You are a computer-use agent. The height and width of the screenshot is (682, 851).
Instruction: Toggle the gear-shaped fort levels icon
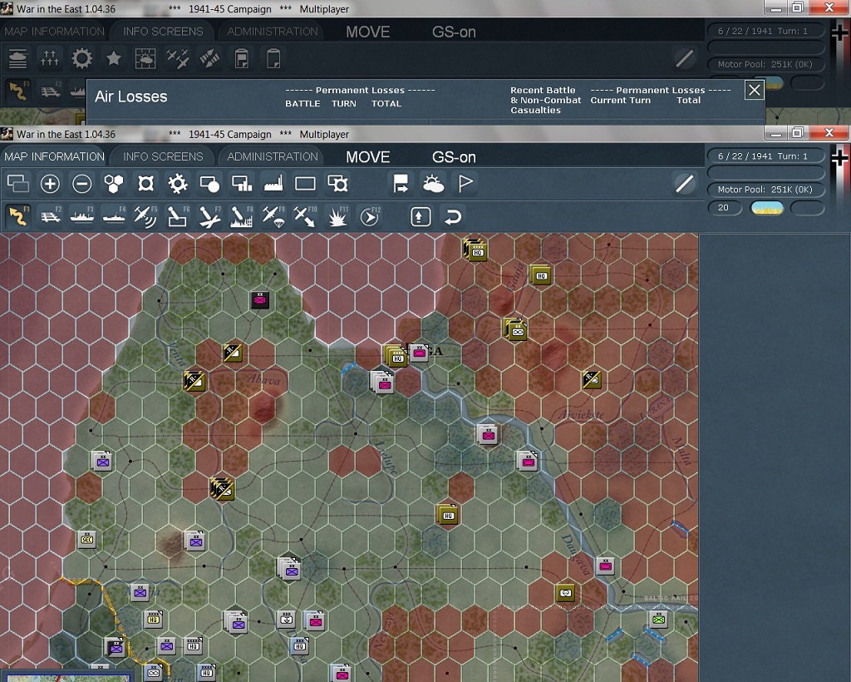click(x=178, y=184)
